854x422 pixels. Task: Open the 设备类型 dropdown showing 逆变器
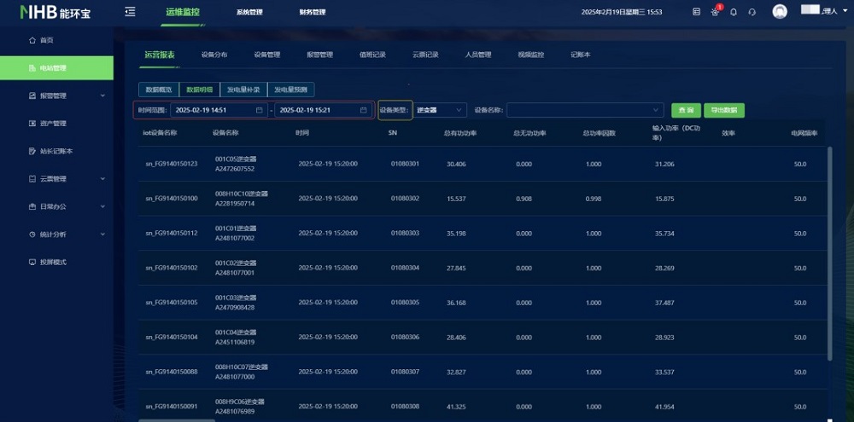click(x=440, y=110)
